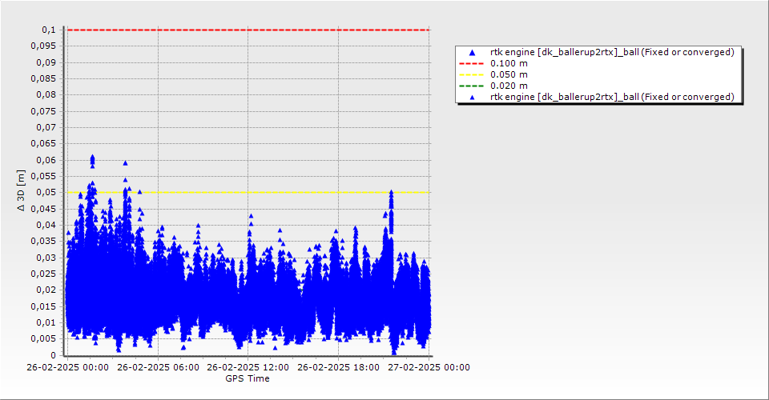Click the '0,095' y-axis tick label
The height and width of the screenshot is (400, 769).
point(43,46)
